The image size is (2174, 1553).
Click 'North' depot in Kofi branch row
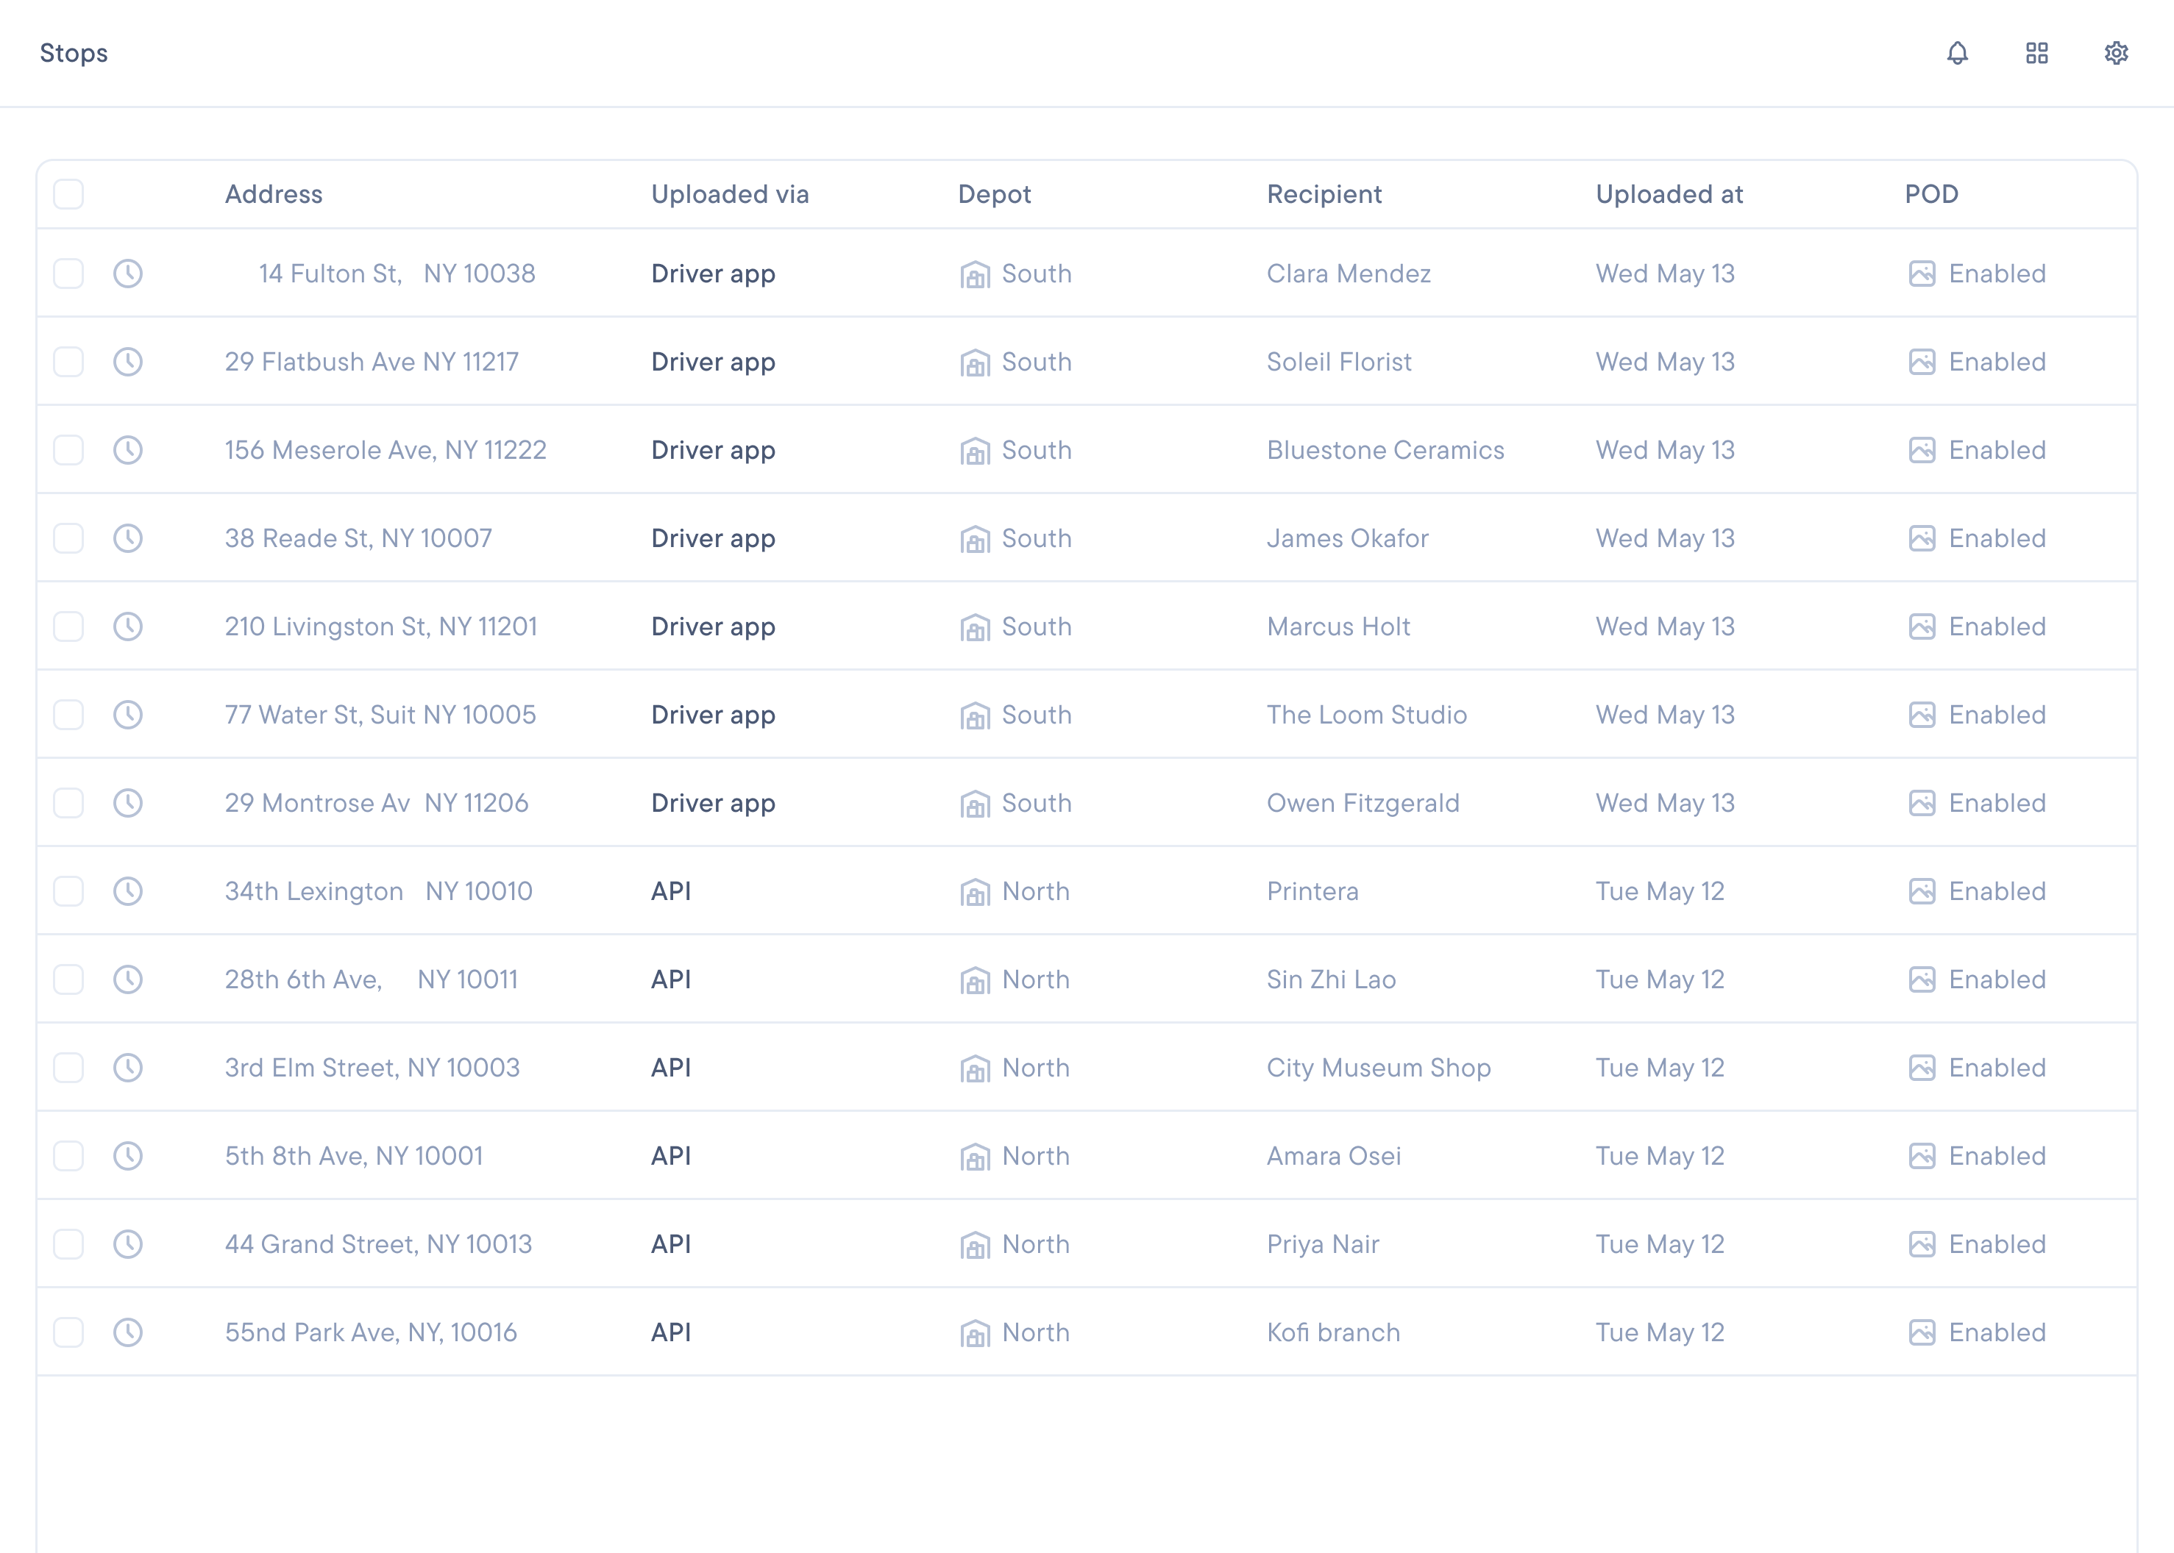(1035, 1332)
